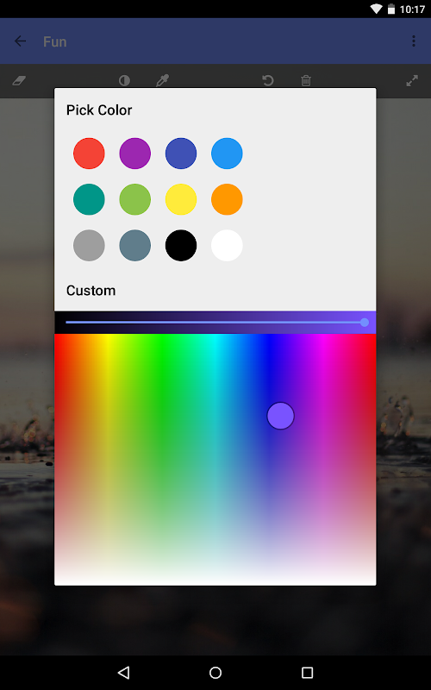Undo the last stroke
431x690 pixels.
(268, 80)
